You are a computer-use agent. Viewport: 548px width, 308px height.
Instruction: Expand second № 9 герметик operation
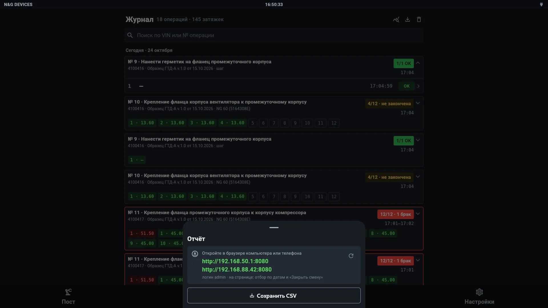click(x=418, y=140)
